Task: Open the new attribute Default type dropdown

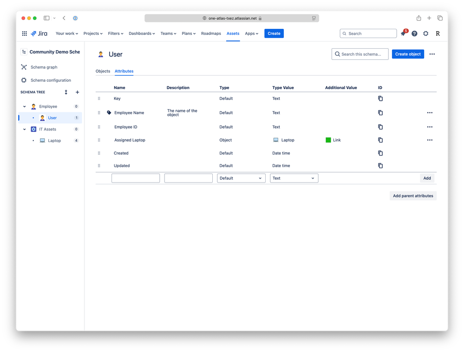Action: point(241,178)
